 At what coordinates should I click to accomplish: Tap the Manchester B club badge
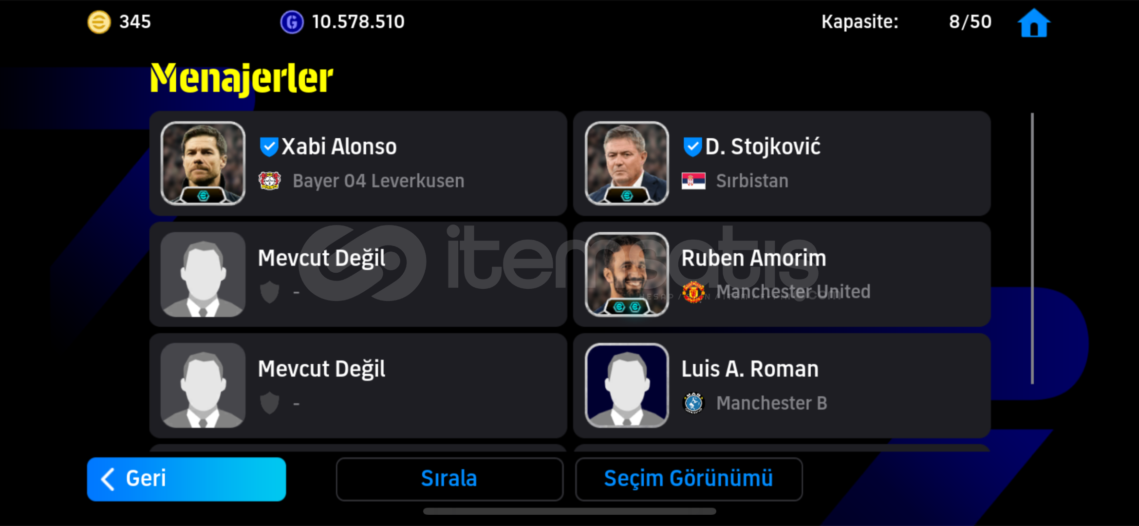pos(693,403)
